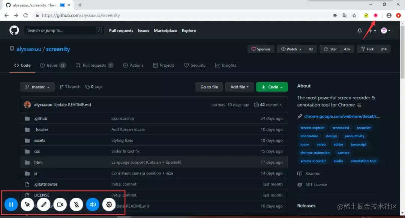Select the screen-capture topic tag
Viewport: 405px width, 218px height.
312,128
